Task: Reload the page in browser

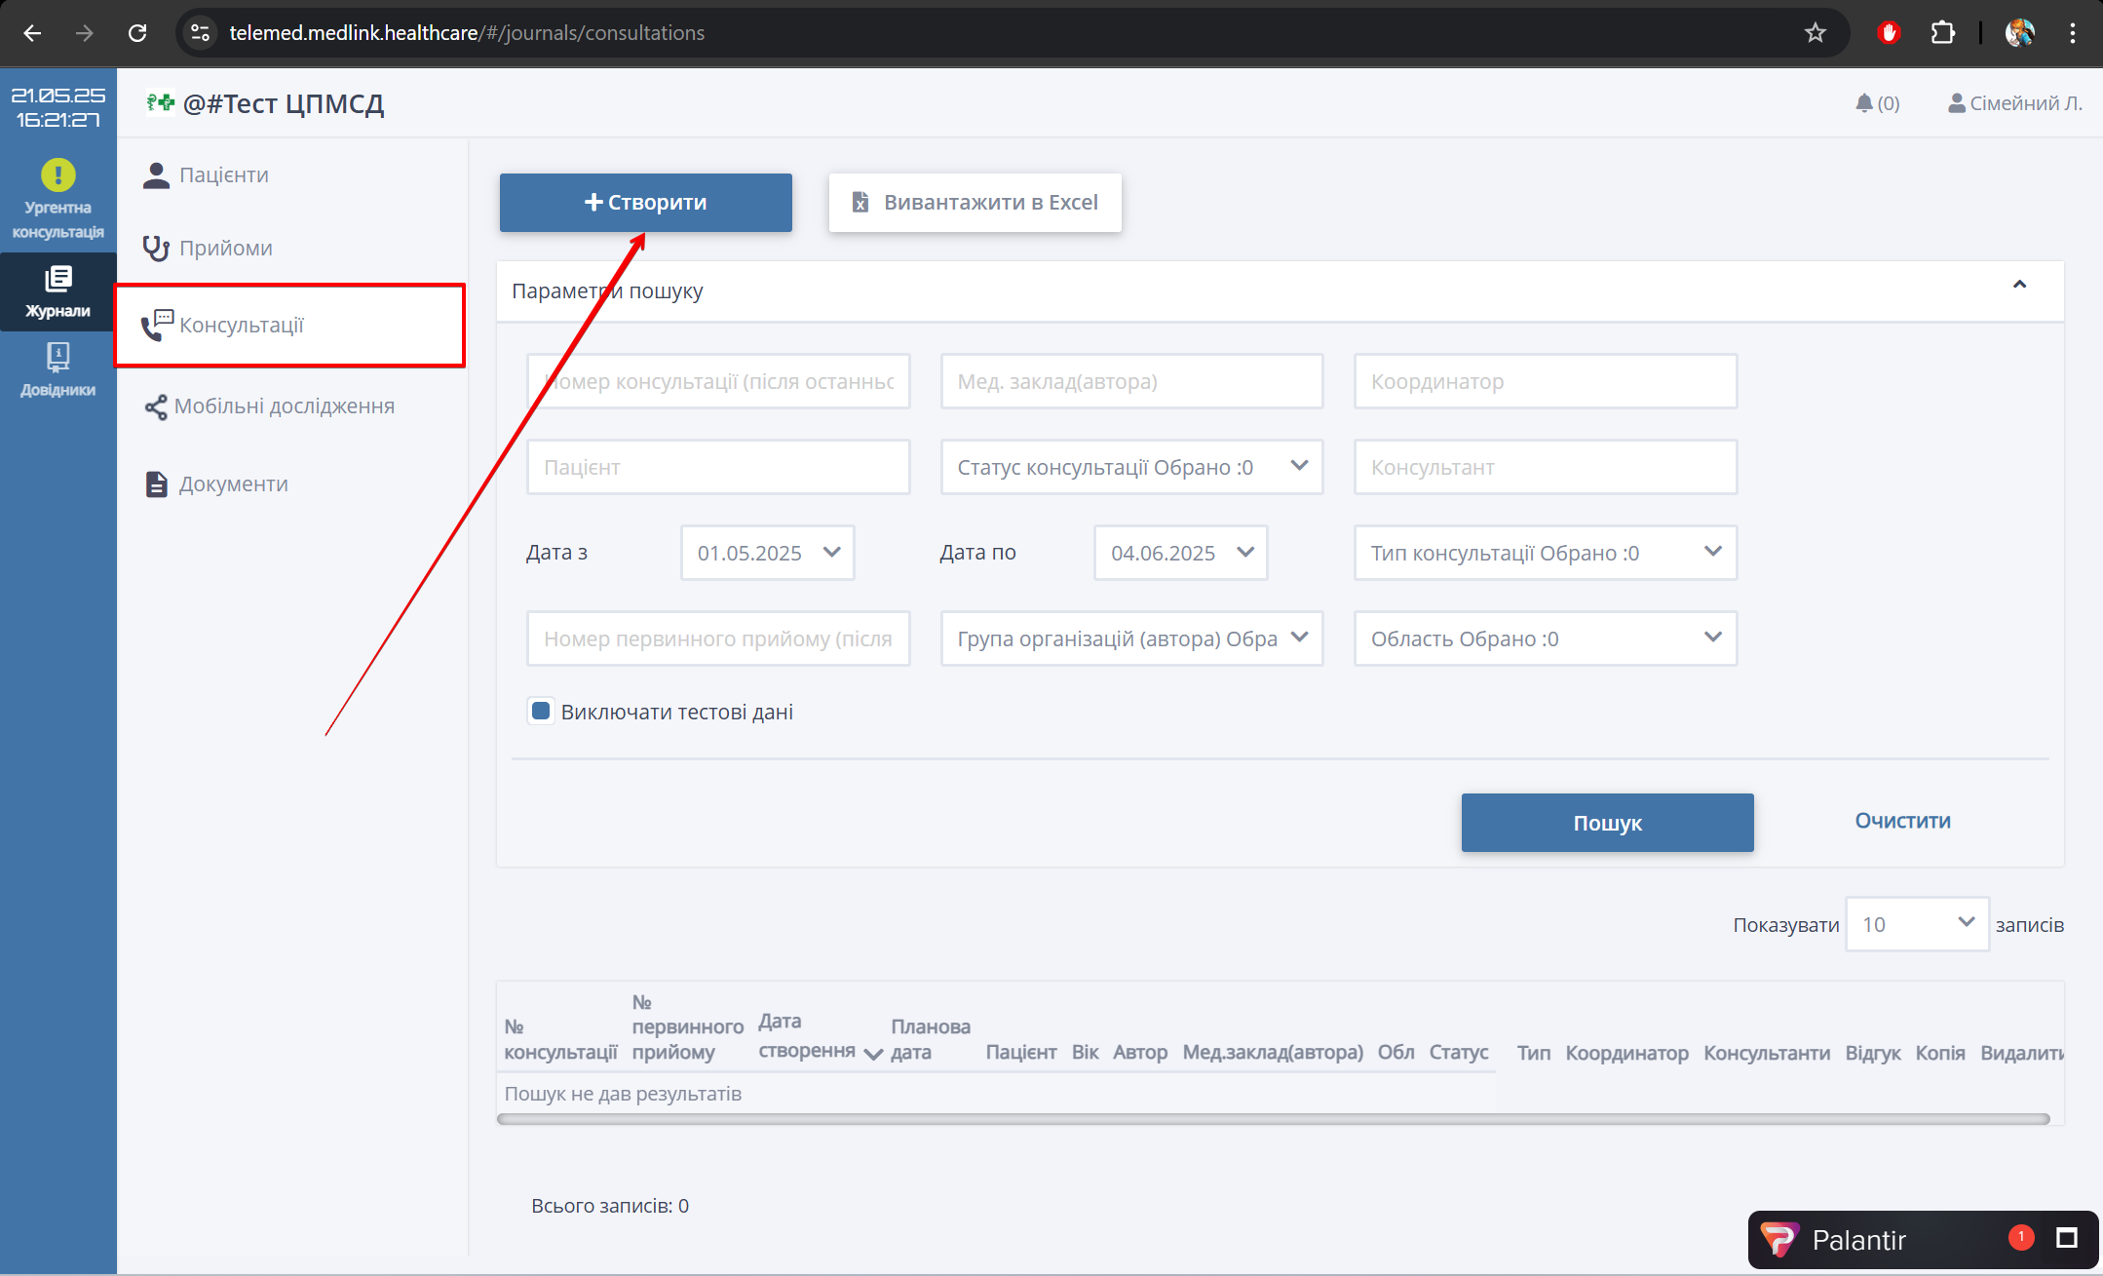Action: (137, 33)
